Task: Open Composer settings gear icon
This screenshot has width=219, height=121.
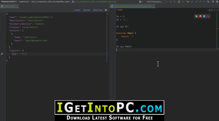Action: tap(106, 10)
